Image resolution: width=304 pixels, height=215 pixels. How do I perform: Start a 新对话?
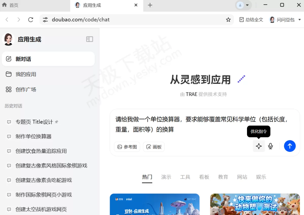[x=48, y=59]
